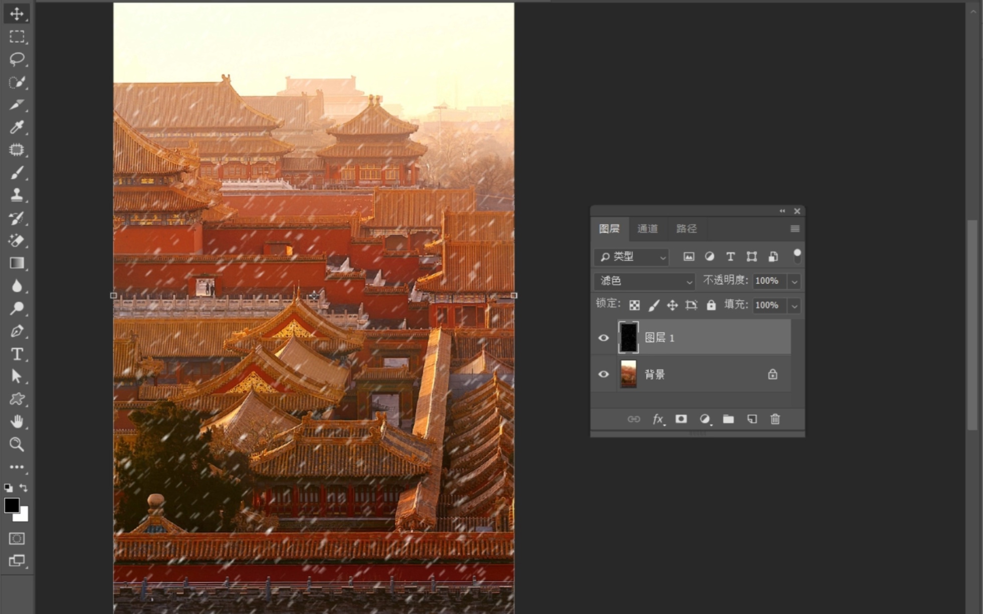Hide the 图层 1 layer visibility
Viewport: 983px width, 614px height.
pos(604,338)
